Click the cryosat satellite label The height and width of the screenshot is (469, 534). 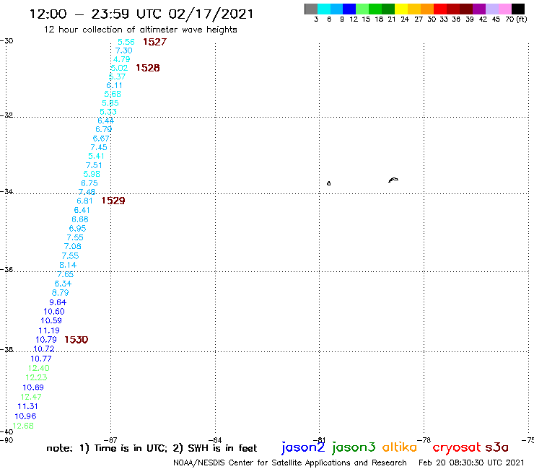[457, 447]
